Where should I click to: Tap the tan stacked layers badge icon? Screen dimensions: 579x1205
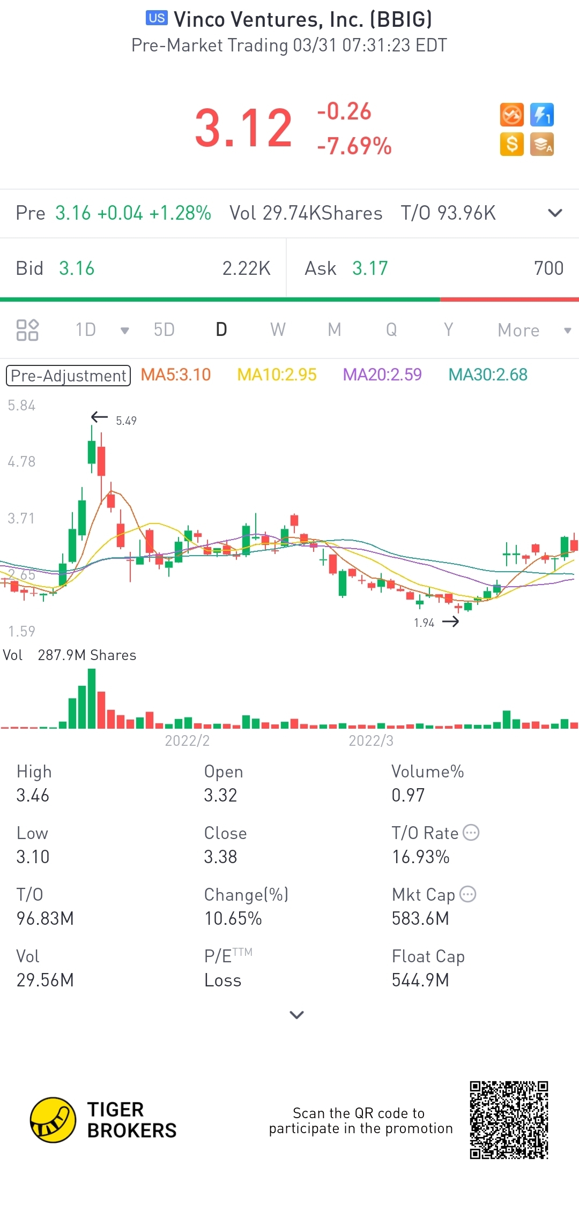tap(542, 144)
